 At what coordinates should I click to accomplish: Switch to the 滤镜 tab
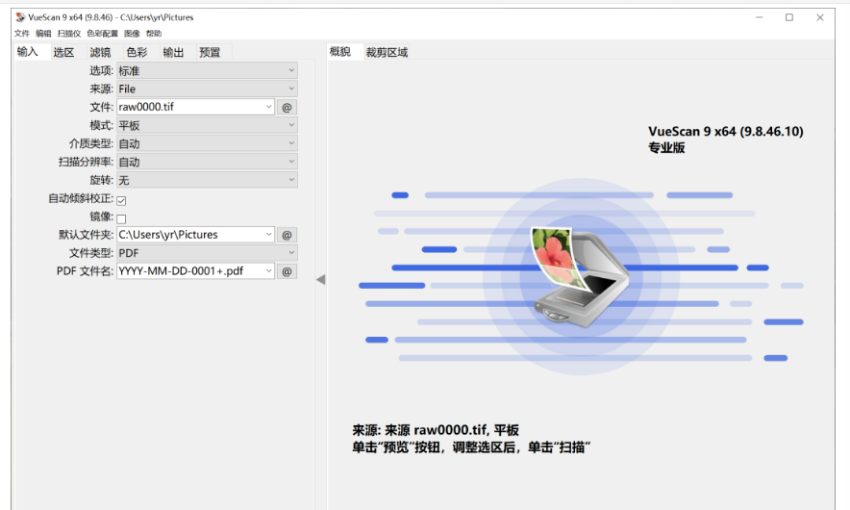[100, 53]
